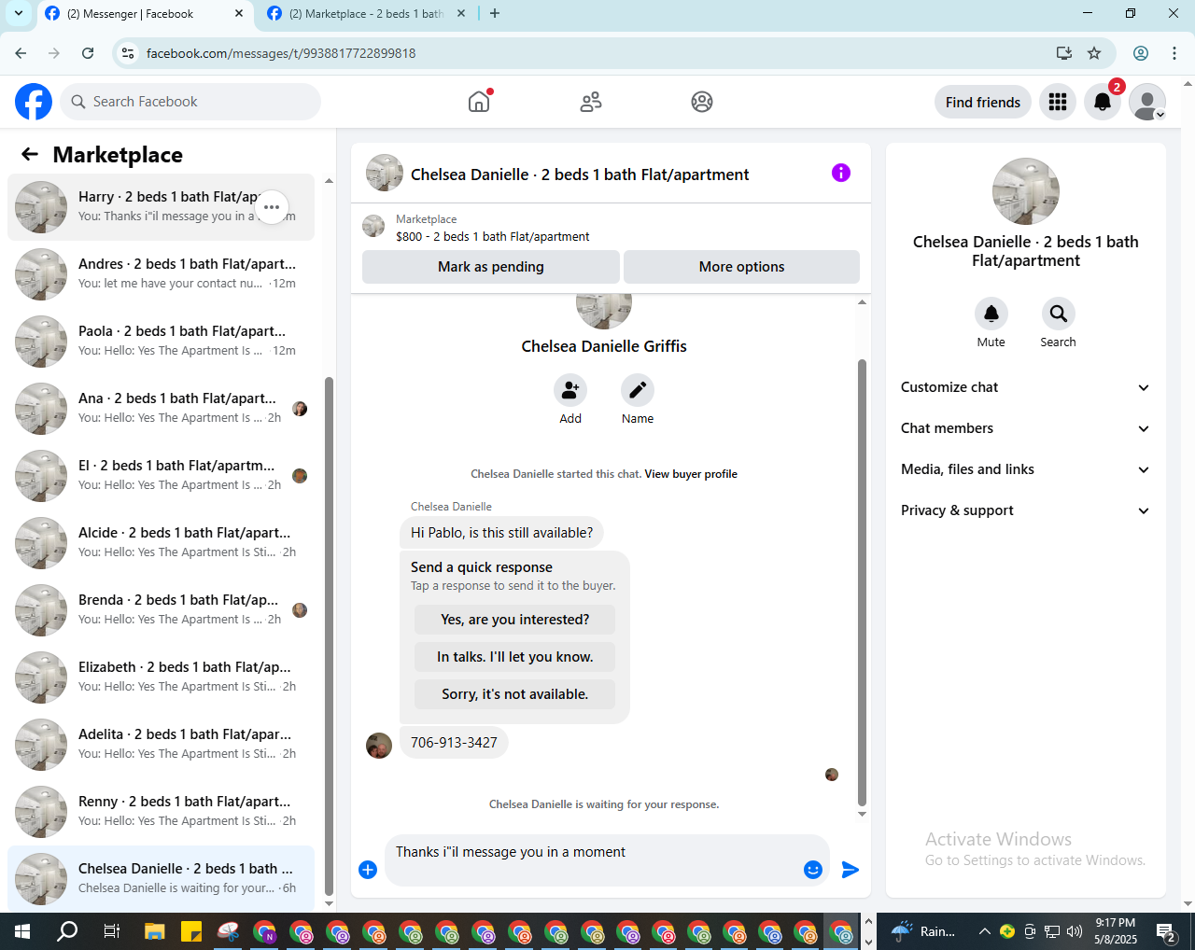Open the notifications bell icon

[x=1103, y=102]
